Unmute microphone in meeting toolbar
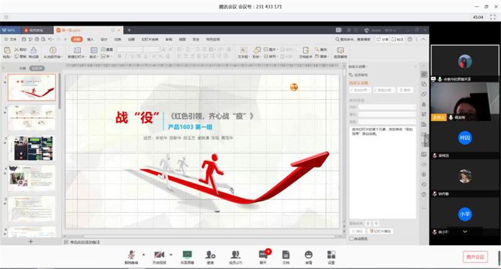Screen dimensions: 501x269 coord(131,255)
